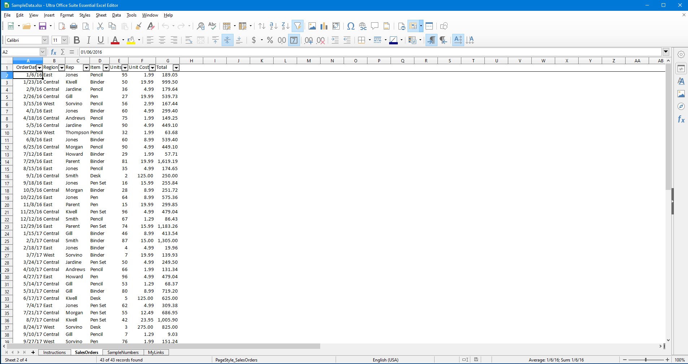Open sidebar Navigator compass icon
The image size is (688, 364).
(x=681, y=106)
